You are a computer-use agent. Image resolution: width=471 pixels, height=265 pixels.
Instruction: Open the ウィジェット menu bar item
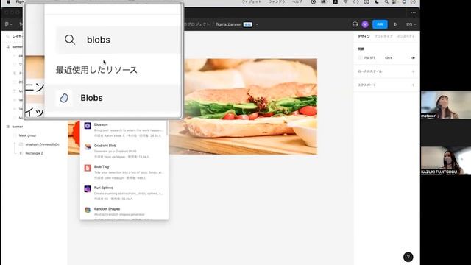252,1
